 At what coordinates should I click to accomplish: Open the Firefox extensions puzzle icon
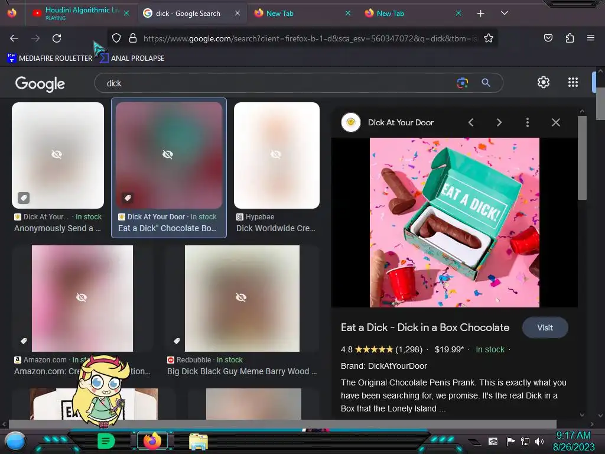point(570,38)
